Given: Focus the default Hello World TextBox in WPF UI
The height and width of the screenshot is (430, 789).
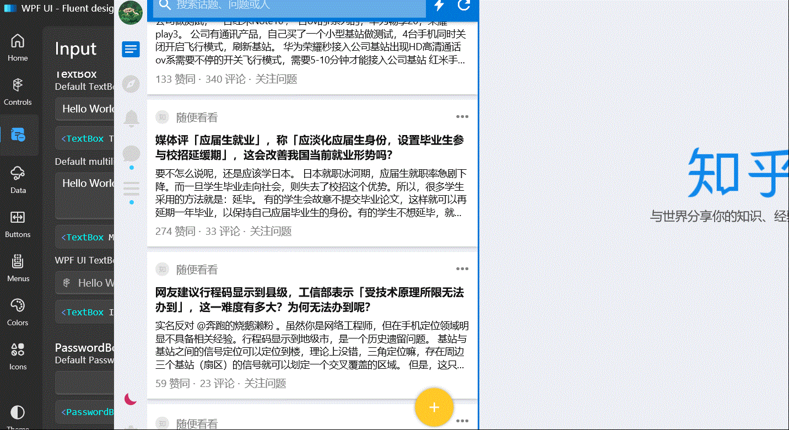Looking at the screenshot, I should click(85, 109).
